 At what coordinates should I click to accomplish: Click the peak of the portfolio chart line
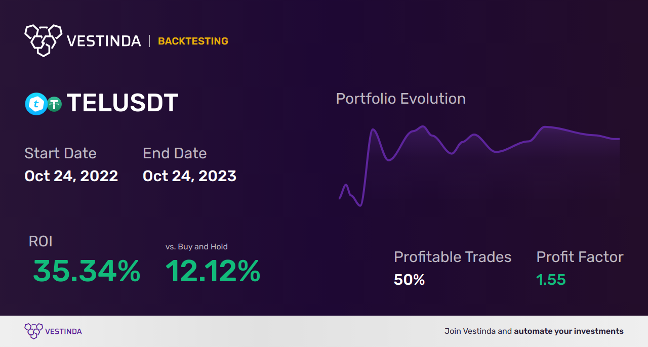(x=422, y=126)
